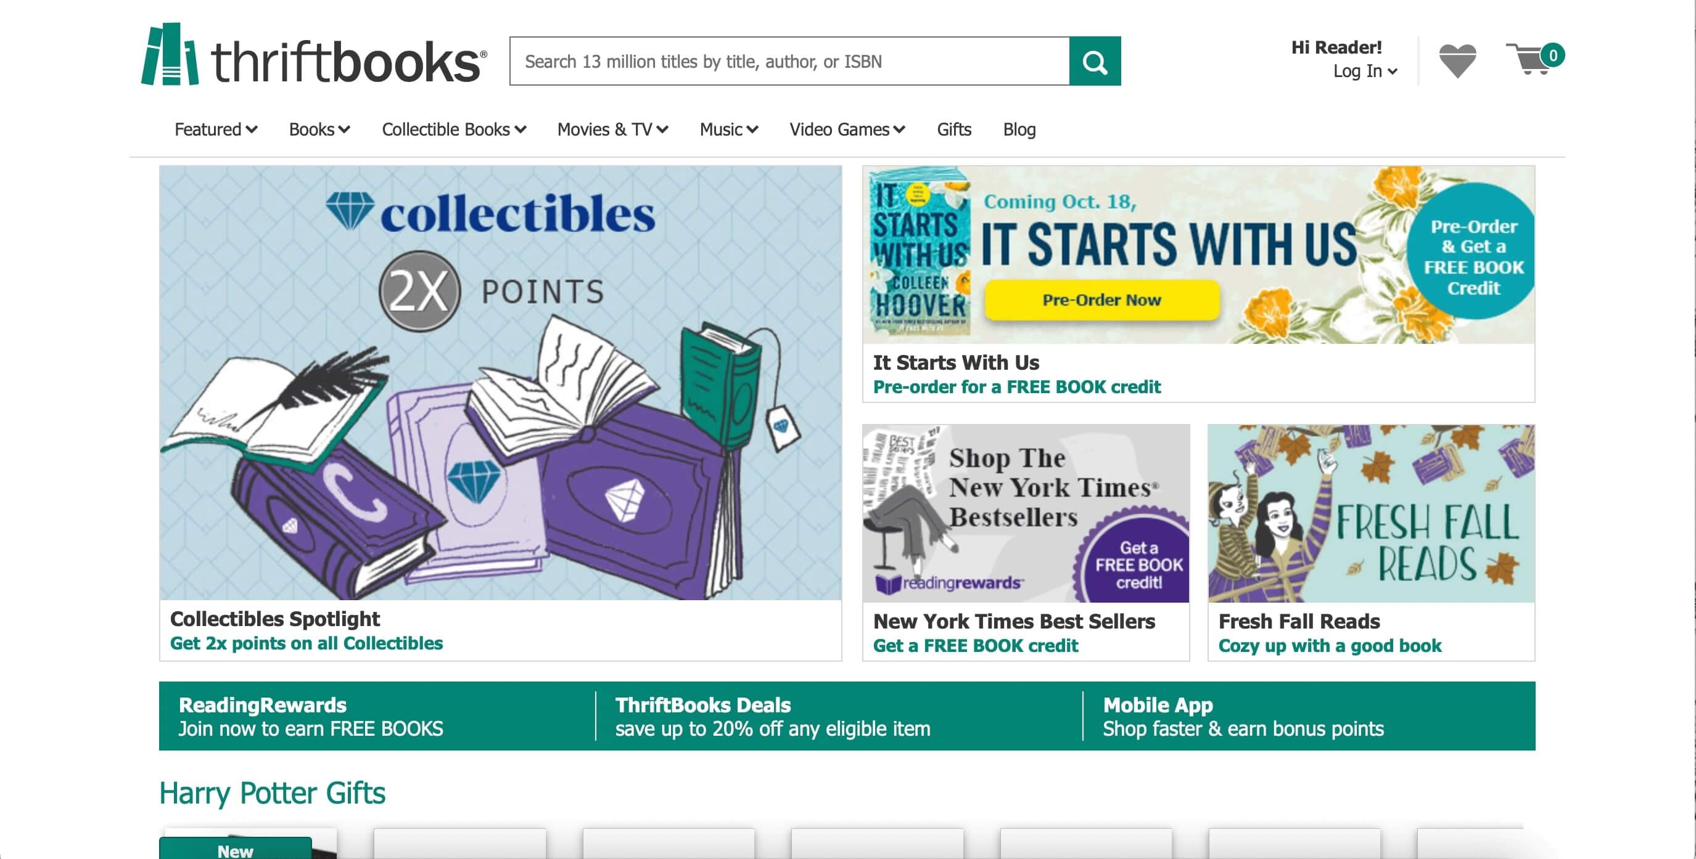Screen dimensions: 1696x859
Task: Open the Movies & TV dropdown
Action: 612,129
